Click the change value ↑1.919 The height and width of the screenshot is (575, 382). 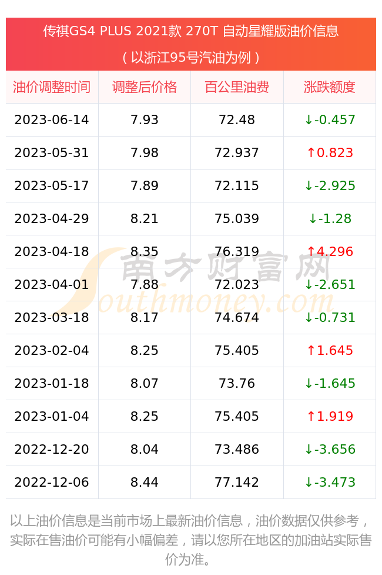coord(330,417)
